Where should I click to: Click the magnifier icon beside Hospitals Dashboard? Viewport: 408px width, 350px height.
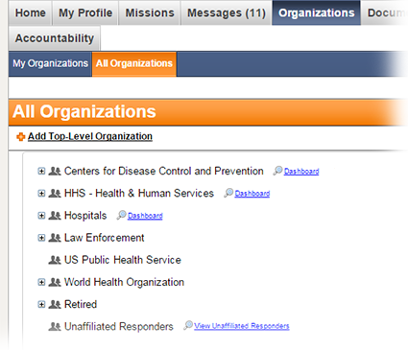pyautogui.click(x=121, y=215)
